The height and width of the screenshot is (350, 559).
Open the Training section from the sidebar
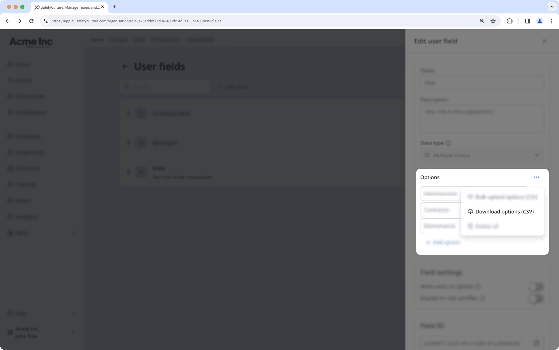(x=10, y=184)
